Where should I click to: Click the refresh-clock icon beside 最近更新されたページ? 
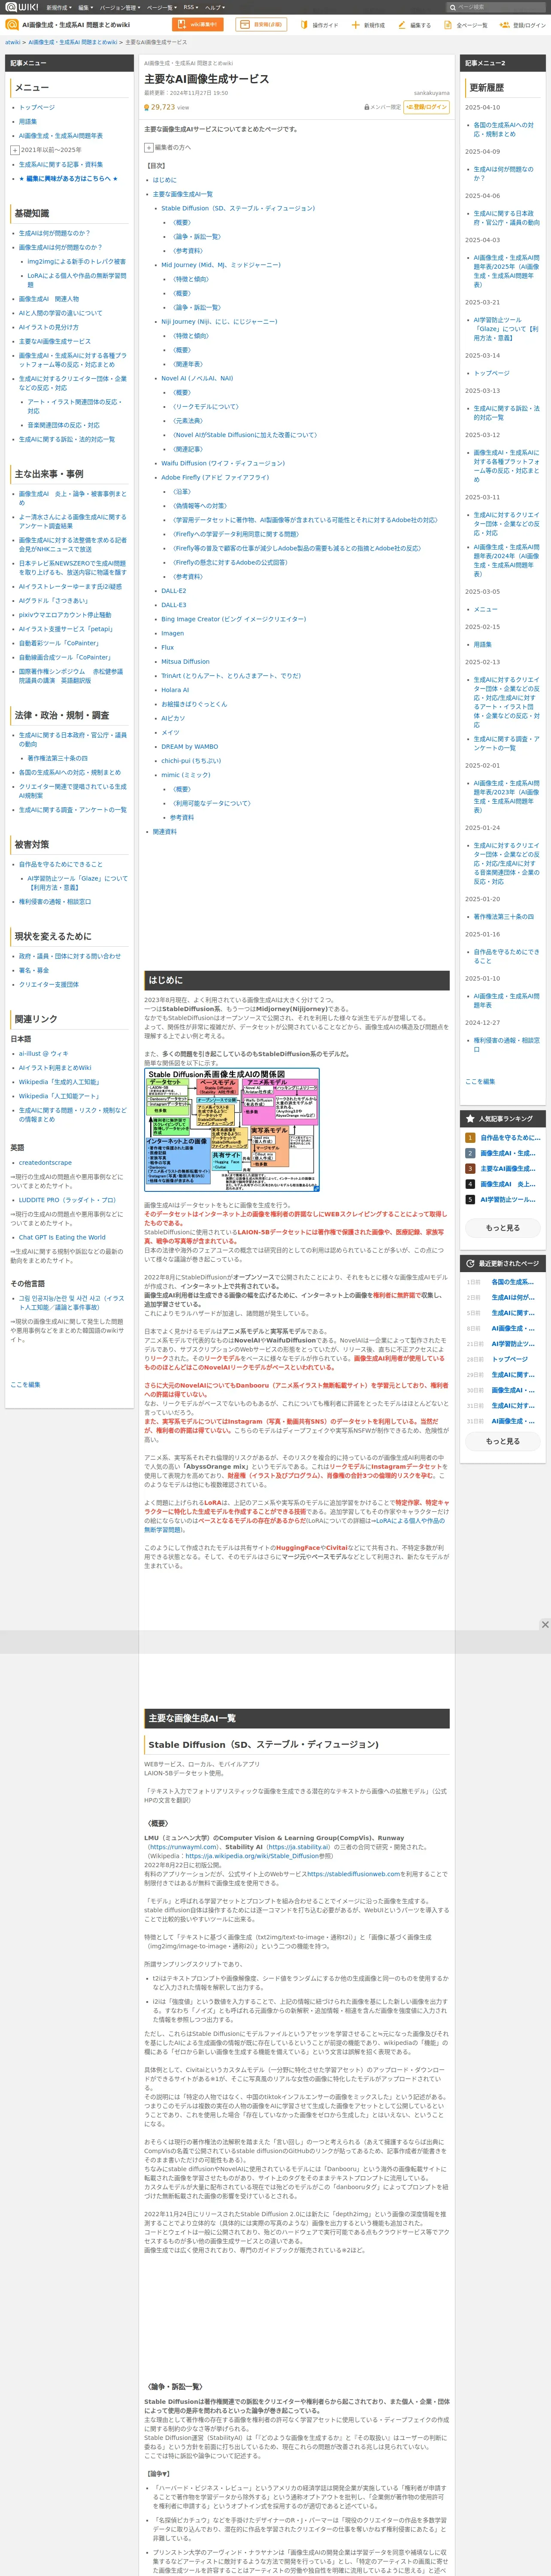470,1263
